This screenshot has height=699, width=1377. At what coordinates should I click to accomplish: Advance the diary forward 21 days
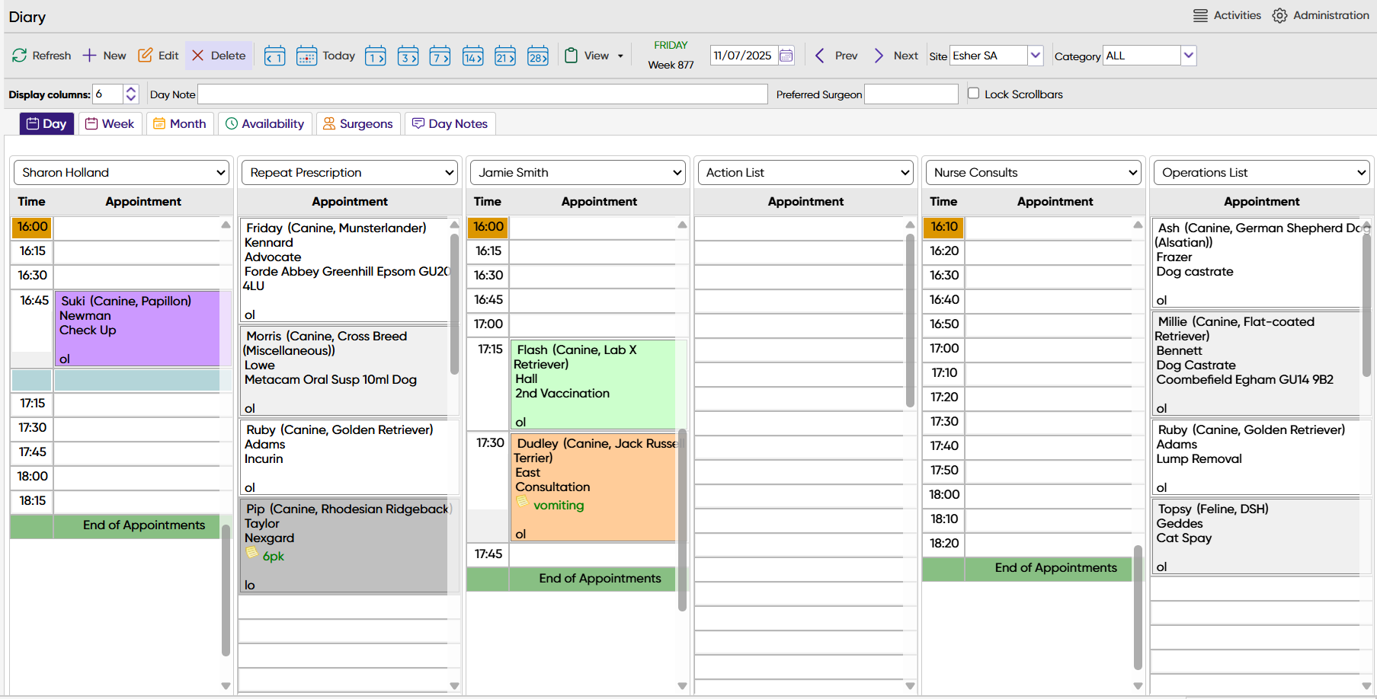click(505, 56)
